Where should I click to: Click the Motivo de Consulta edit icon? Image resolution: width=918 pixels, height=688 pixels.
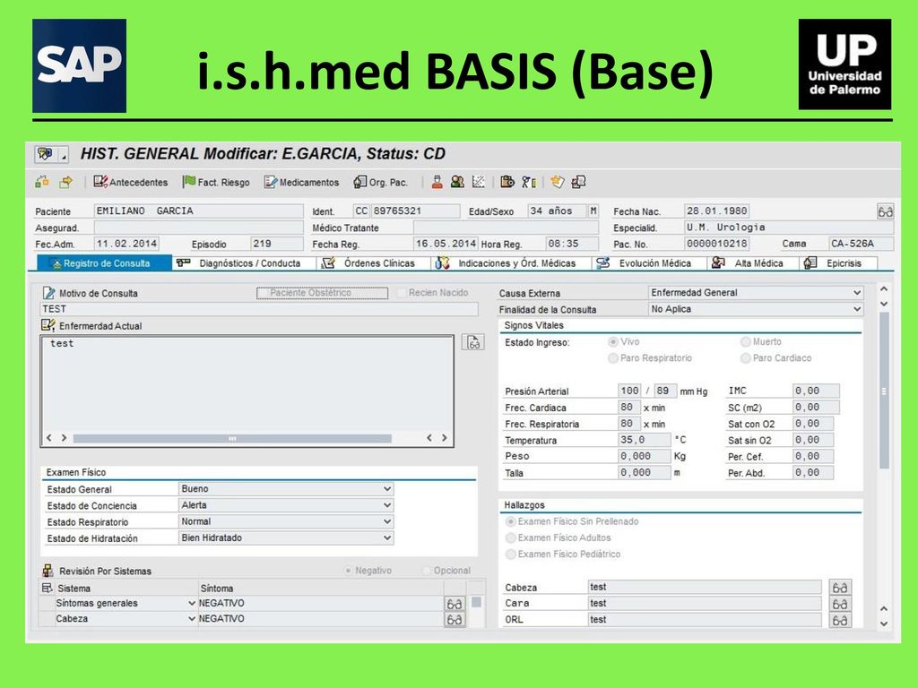[x=48, y=293]
